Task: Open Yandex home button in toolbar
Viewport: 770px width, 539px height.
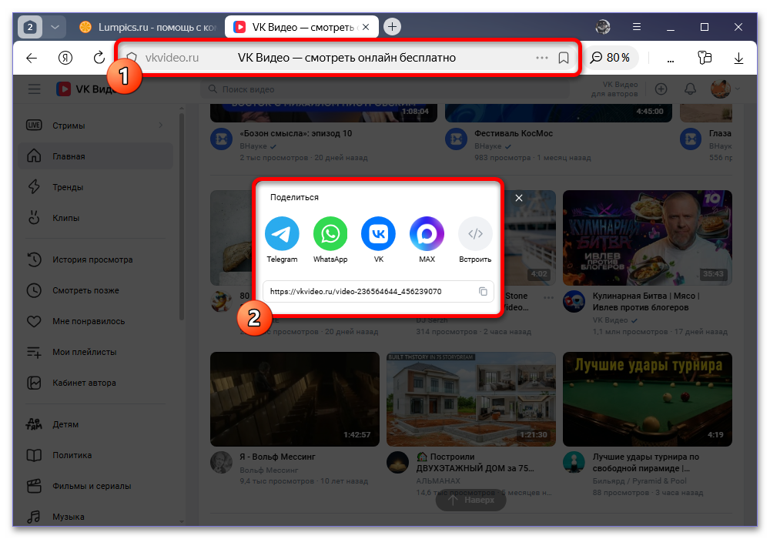Action: point(65,58)
